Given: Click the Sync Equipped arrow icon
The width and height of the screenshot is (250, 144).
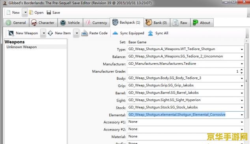Looking at the screenshot, I should tap(115, 33).
